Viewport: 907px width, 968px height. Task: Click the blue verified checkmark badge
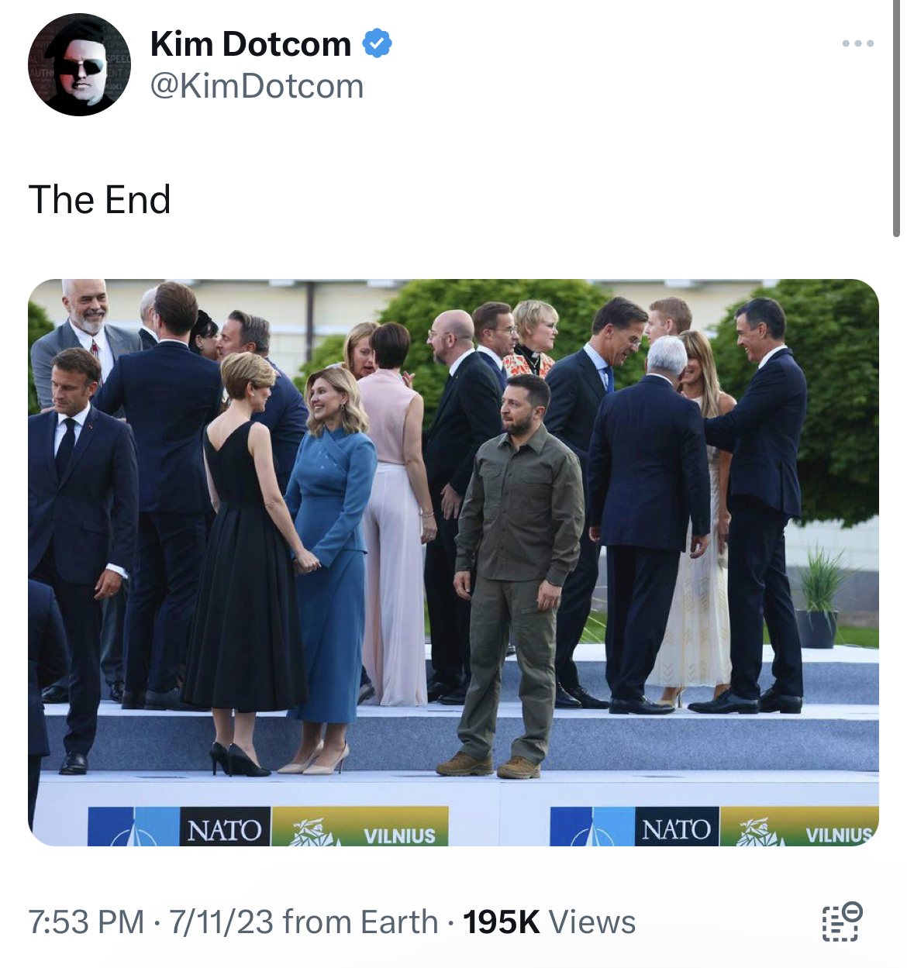coord(378,43)
